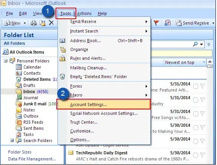
Task: Click the Address Book menu icon
Action: coord(62,41)
